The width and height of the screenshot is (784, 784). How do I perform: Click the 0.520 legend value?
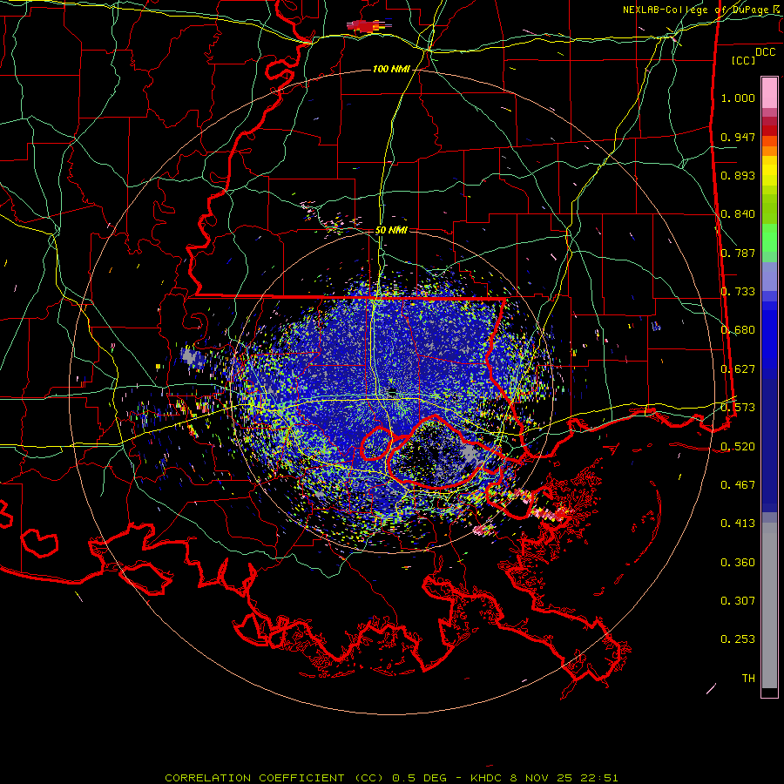(x=738, y=447)
